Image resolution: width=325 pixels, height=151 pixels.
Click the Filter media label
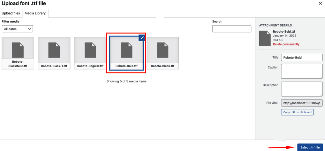[x=11, y=21]
